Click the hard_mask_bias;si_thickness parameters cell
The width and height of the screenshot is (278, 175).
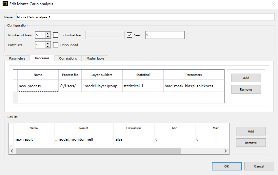click(x=194, y=86)
